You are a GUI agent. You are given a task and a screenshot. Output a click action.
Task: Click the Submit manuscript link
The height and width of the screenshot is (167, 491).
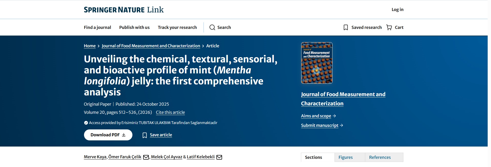coord(320,125)
